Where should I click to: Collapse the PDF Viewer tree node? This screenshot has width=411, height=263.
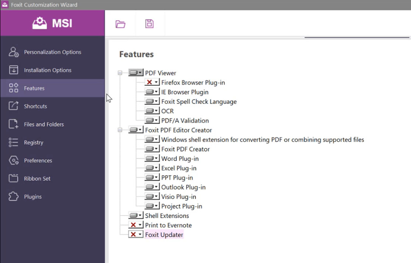pos(120,73)
